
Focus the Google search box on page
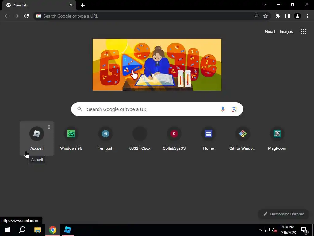click(x=157, y=109)
